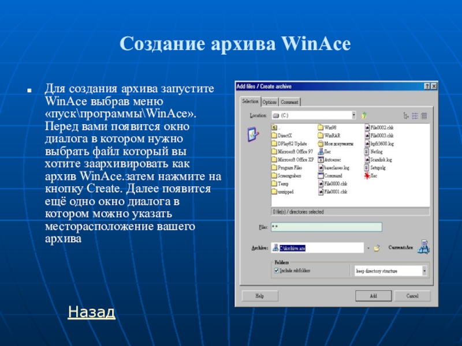Select the WinRAR folder
462x346 pixels.
[329, 136]
